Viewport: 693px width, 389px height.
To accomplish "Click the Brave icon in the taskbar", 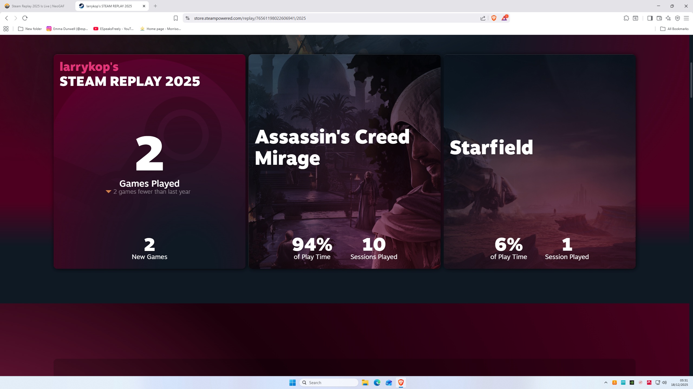I will [401, 383].
